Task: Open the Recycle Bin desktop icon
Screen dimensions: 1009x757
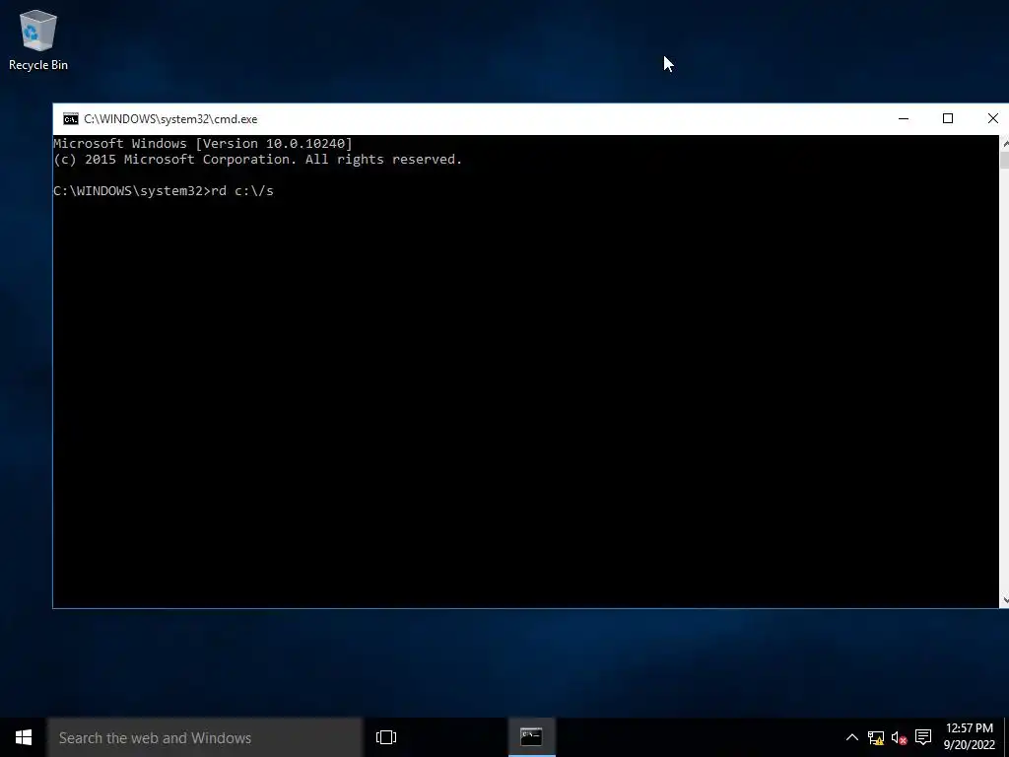Action: click(x=38, y=40)
